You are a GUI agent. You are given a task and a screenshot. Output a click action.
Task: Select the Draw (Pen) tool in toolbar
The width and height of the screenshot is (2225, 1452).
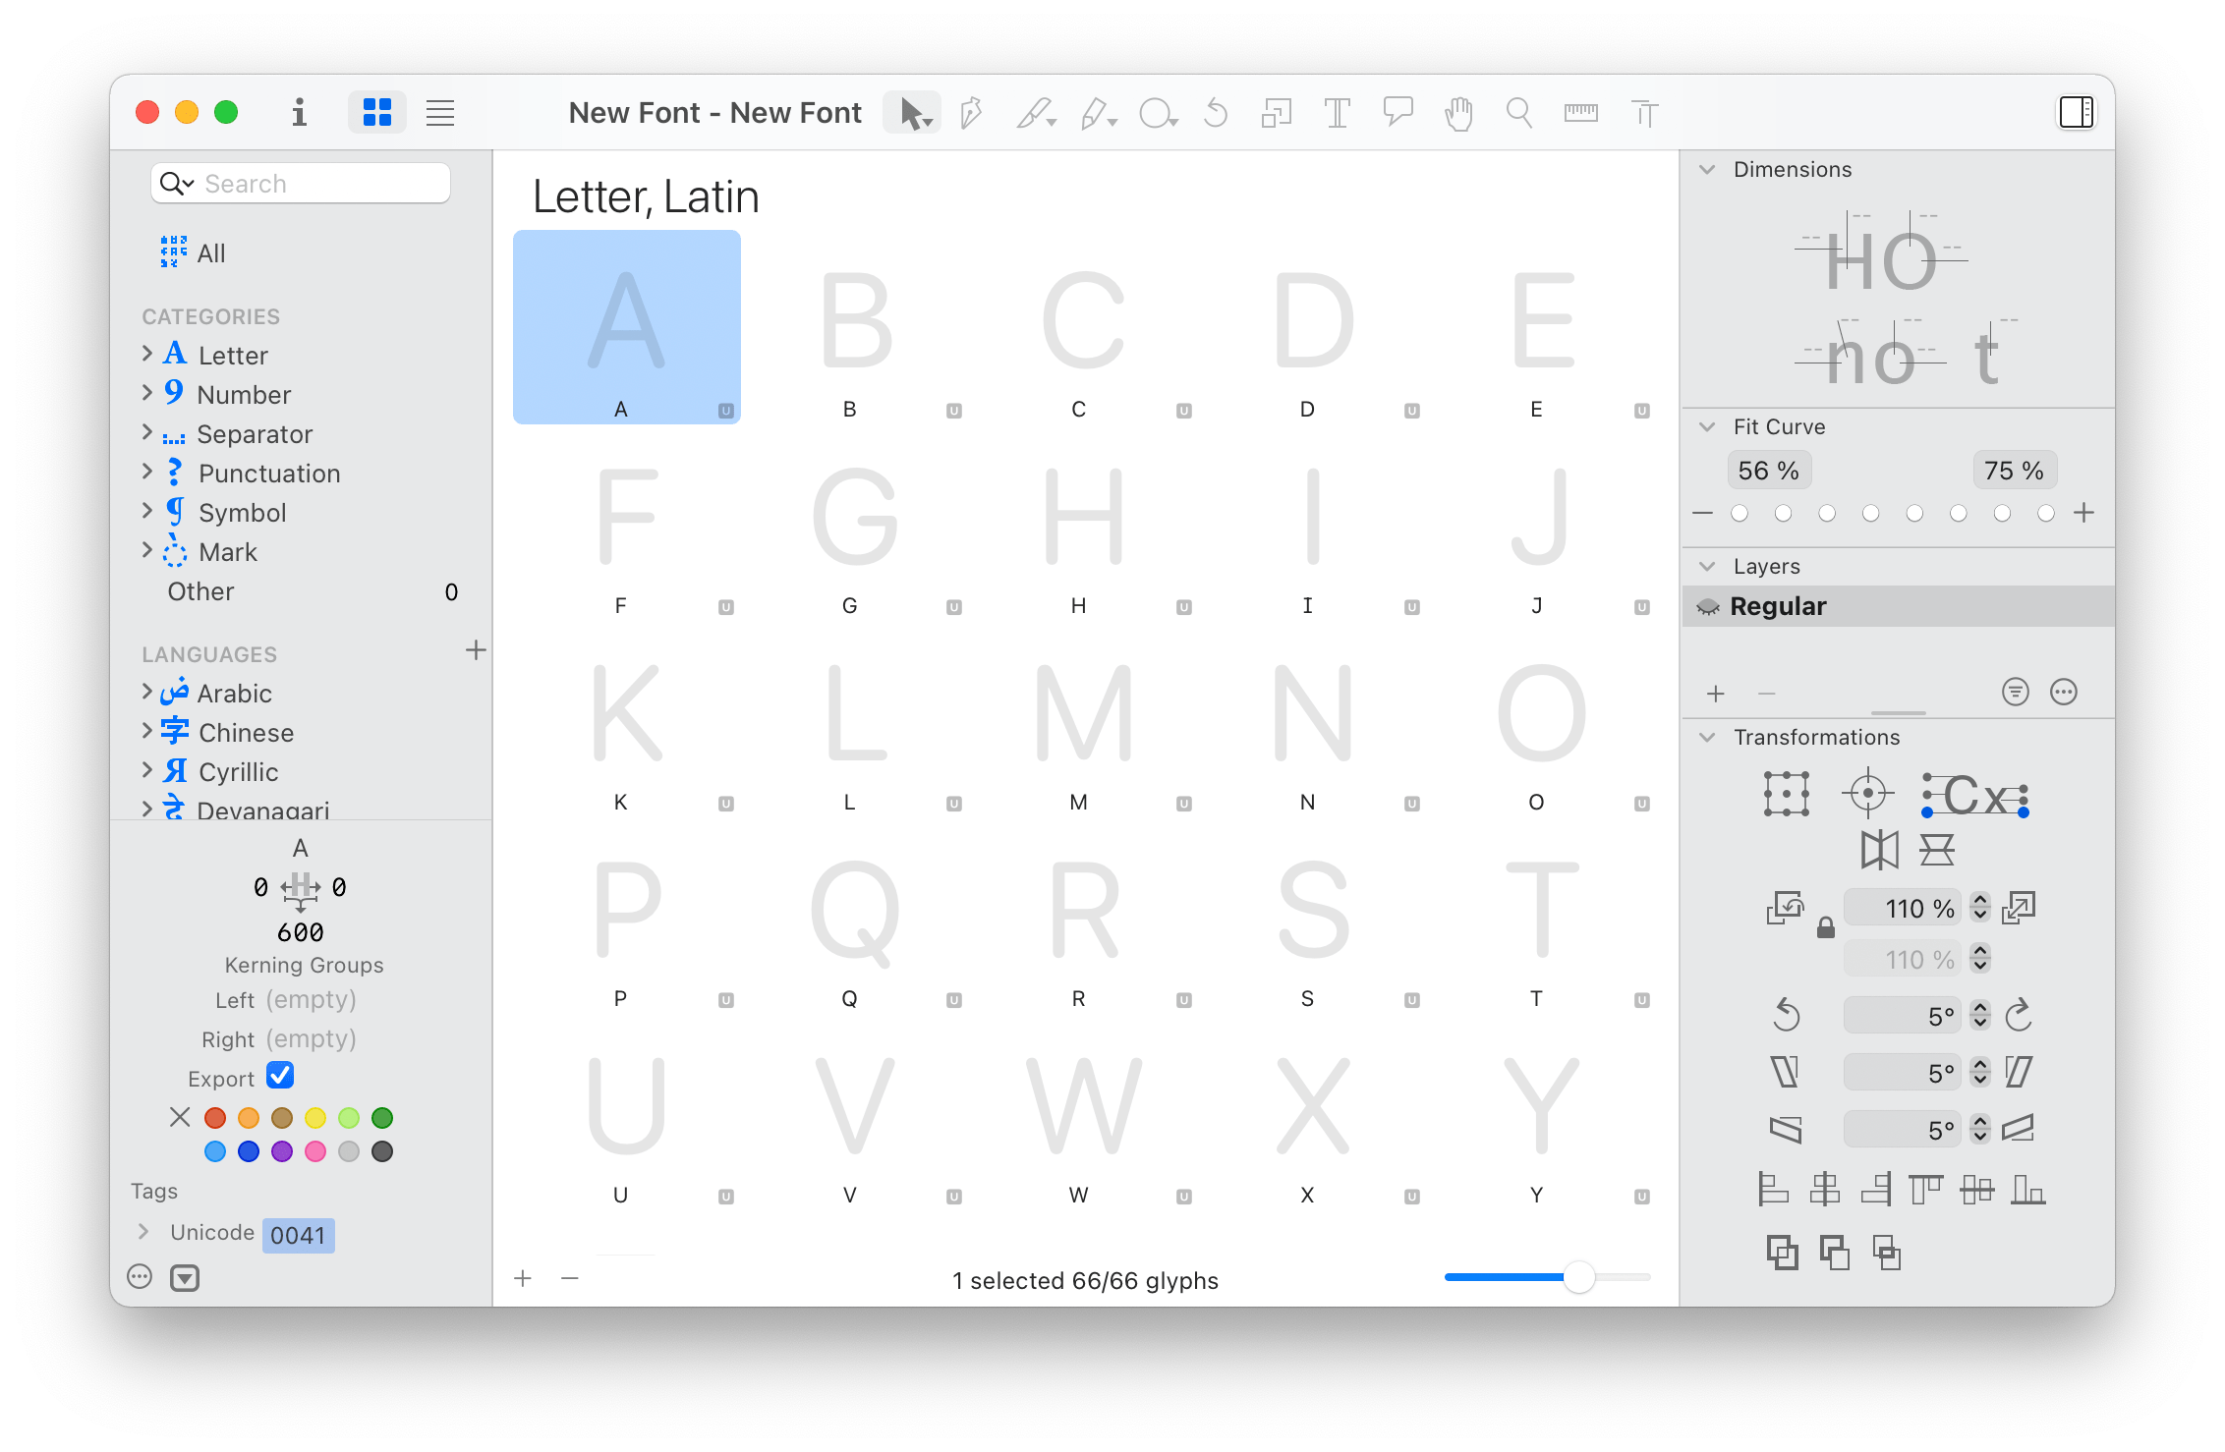click(971, 113)
